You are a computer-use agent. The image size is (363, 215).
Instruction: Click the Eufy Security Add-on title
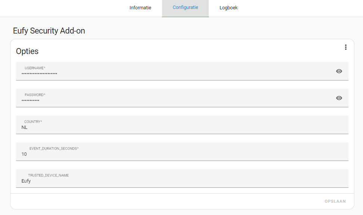(x=49, y=31)
